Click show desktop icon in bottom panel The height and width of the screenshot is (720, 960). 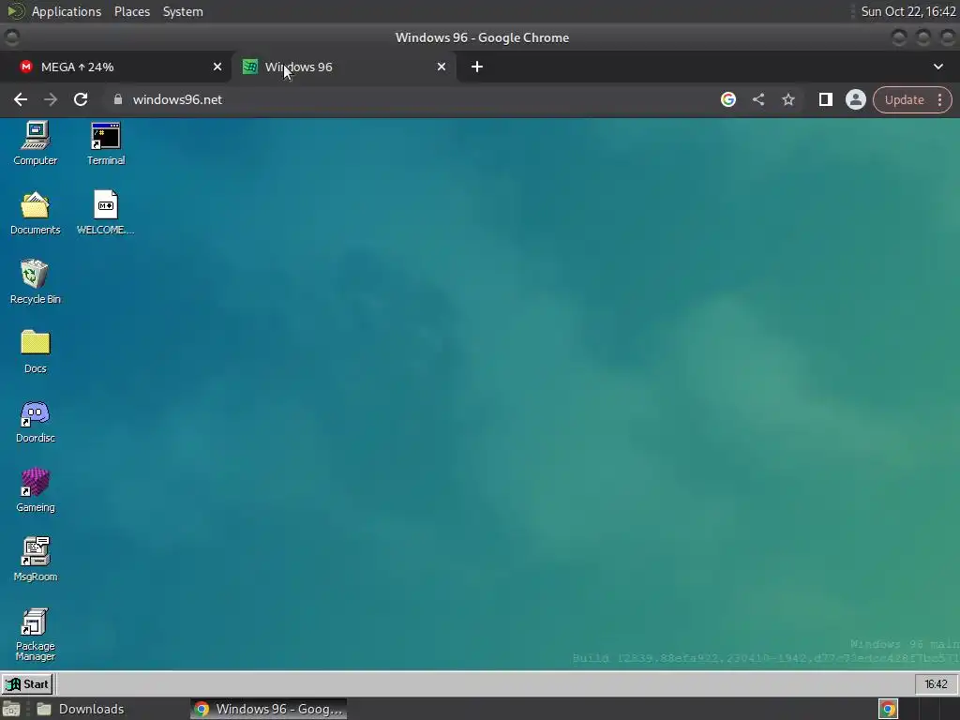click(x=11, y=709)
